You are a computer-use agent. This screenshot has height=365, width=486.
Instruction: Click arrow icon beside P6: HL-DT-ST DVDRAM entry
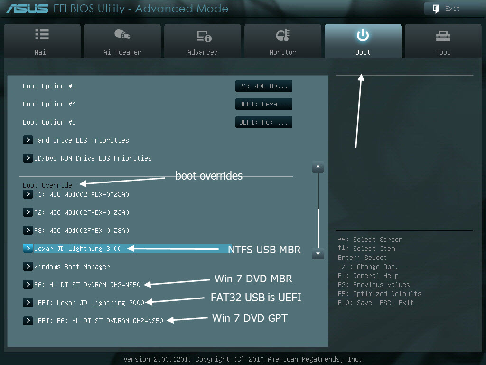28,284
